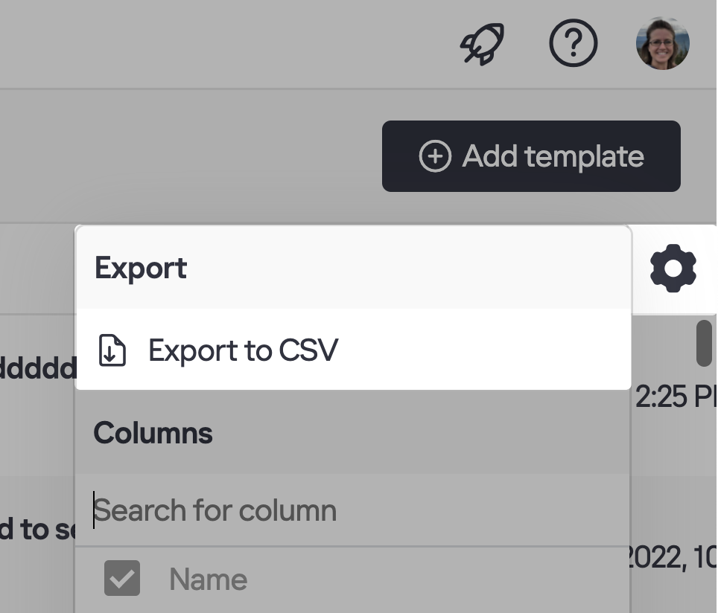Image resolution: width=718 pixels, height=613 pixels.
Task: Click the Name column label
Action: coord(208,580)
